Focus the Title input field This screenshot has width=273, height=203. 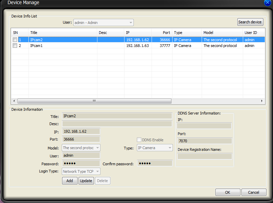pos(117,116)
